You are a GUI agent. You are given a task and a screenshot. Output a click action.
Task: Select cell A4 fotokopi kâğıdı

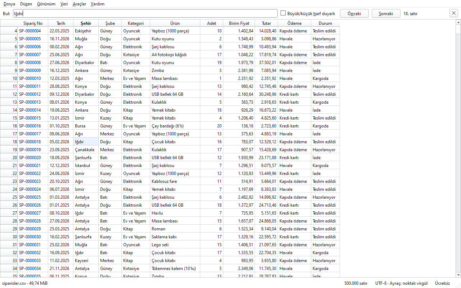coord(175,55)
